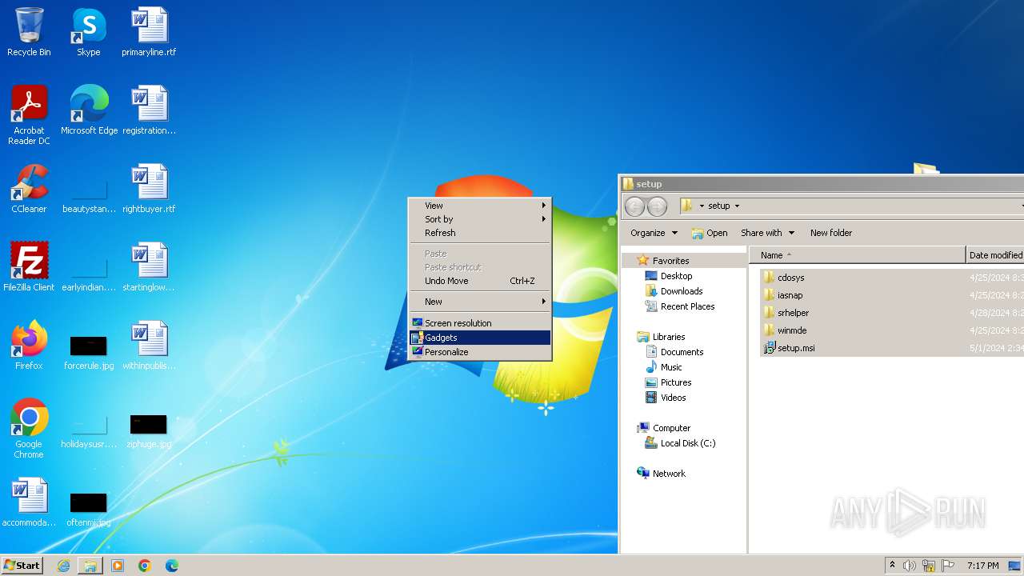This screenshot has width=1024, height=576.
Task: Open the Recycle Bin desktop icon
Action: [x=29, y=32]
